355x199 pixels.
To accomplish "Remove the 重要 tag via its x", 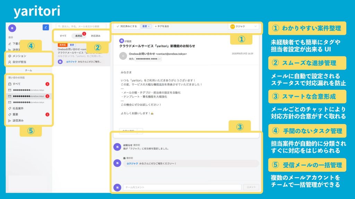I will click(149, 26).
